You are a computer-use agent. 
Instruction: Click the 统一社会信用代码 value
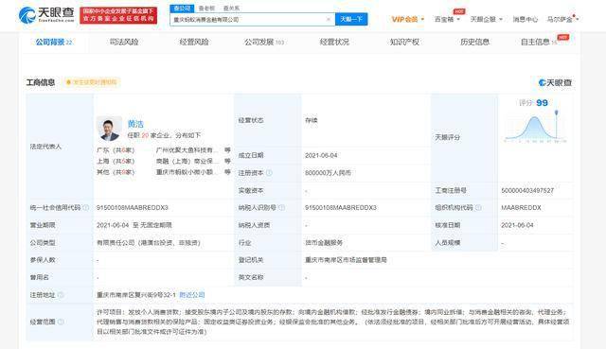(x=133, y=208)
